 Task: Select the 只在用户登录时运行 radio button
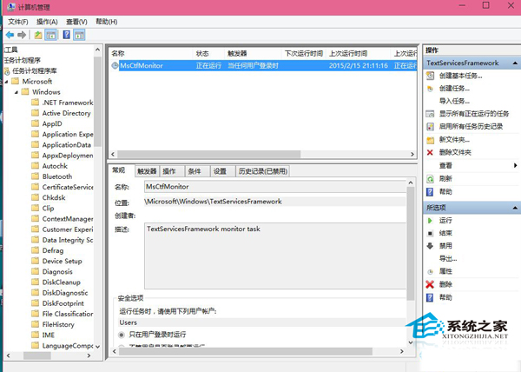[x=122, y=335]
